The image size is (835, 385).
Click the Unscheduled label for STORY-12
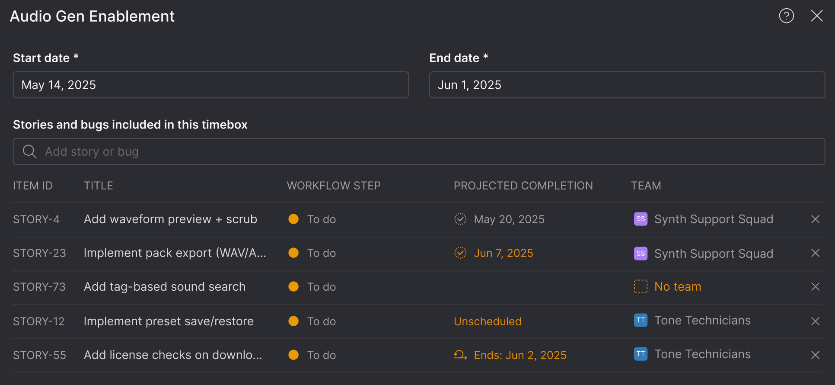488,321
